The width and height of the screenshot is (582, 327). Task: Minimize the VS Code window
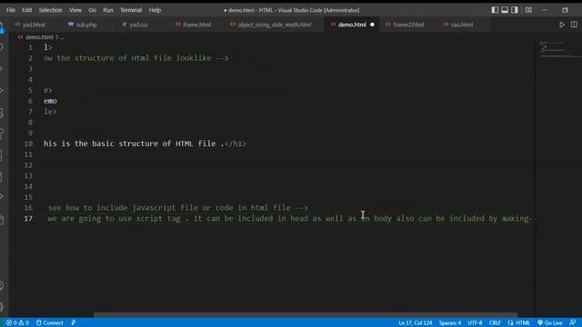pos(545,10)
